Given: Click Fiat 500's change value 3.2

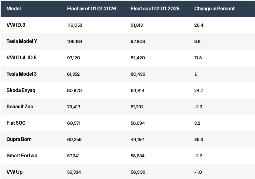Looking at the screenshot, I should coord(197,123).
